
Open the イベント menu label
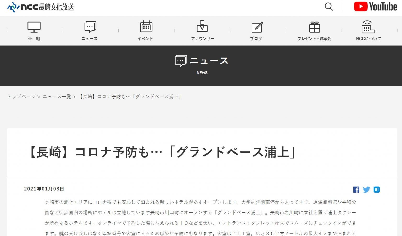[x=146, y=39]
